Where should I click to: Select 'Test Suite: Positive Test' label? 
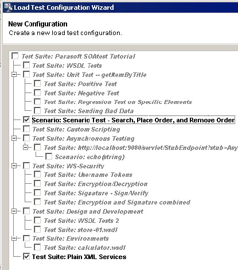point(80,84)
